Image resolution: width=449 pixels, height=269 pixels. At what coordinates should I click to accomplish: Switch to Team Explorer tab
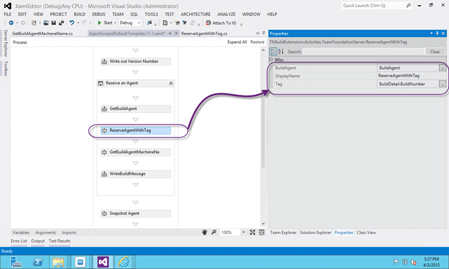(x=283, y=233)
